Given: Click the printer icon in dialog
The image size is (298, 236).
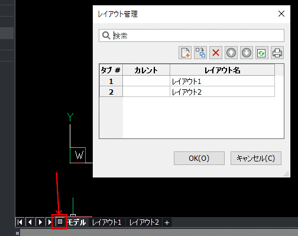Looking at the screenshot, I should pos(277,53).
